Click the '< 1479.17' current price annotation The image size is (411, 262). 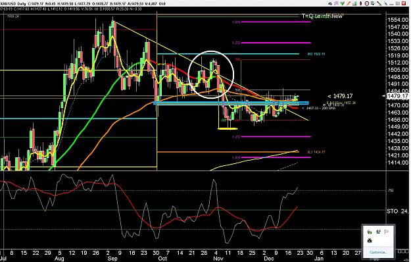340,96
